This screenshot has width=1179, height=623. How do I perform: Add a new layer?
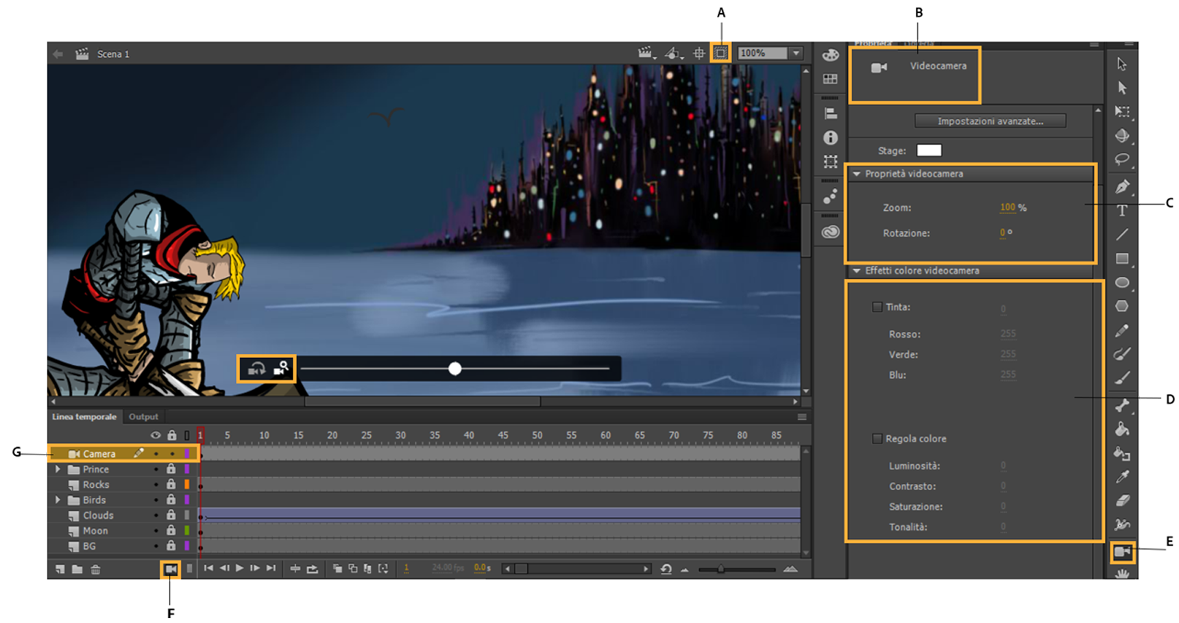click(60, 569)
